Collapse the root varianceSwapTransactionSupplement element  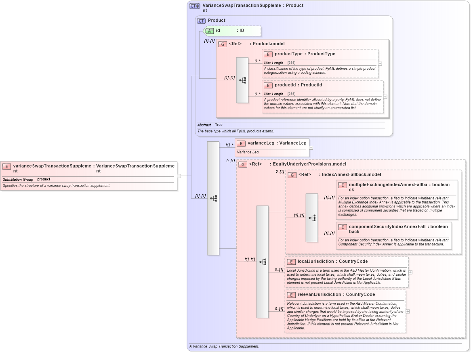pyautogui.click(x=179, y=176)
